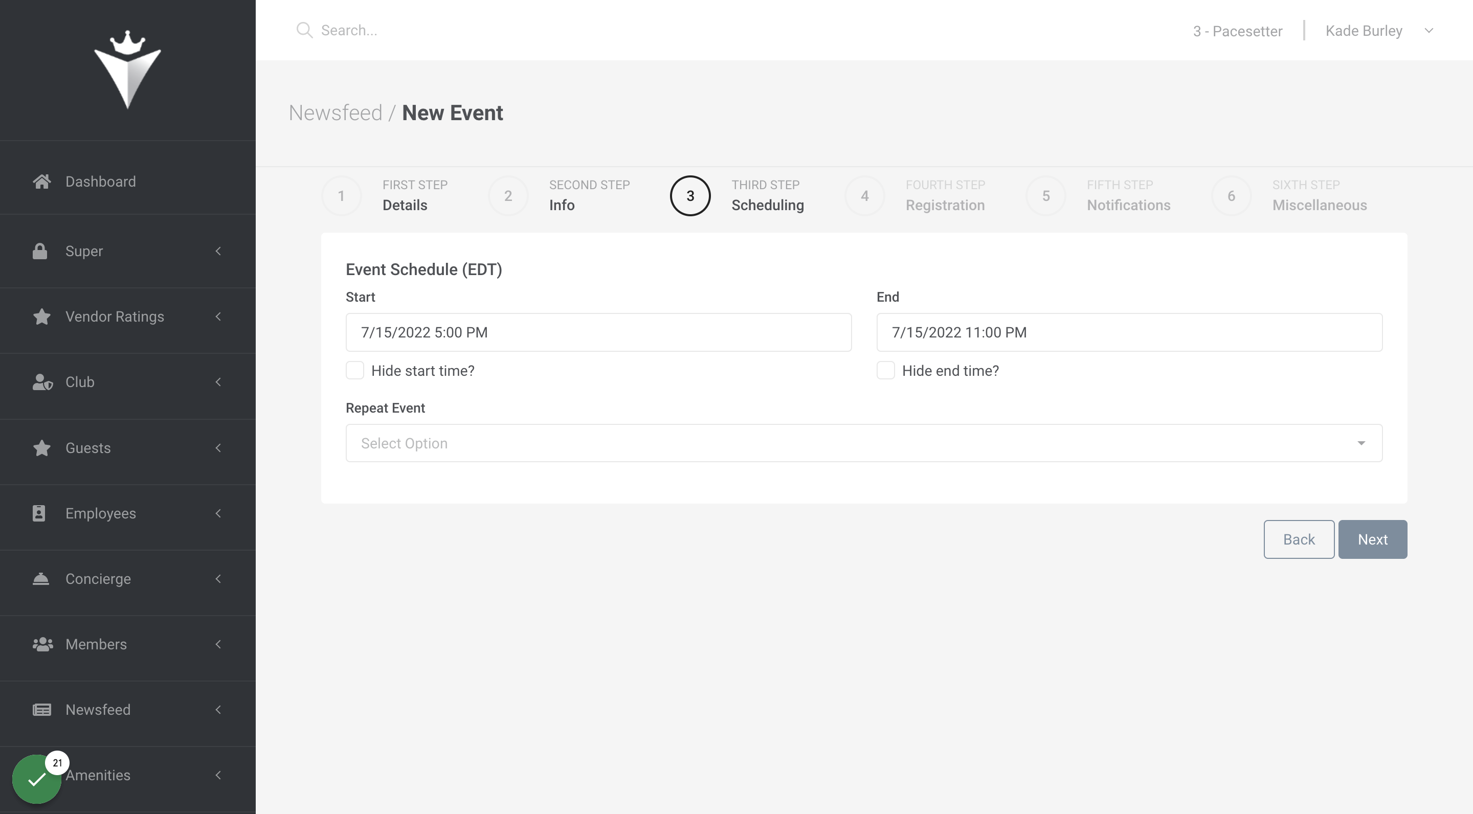The image size is (1473, 814).
Task: Expand the Employees menu chevron
Action: tap(218, 513)
